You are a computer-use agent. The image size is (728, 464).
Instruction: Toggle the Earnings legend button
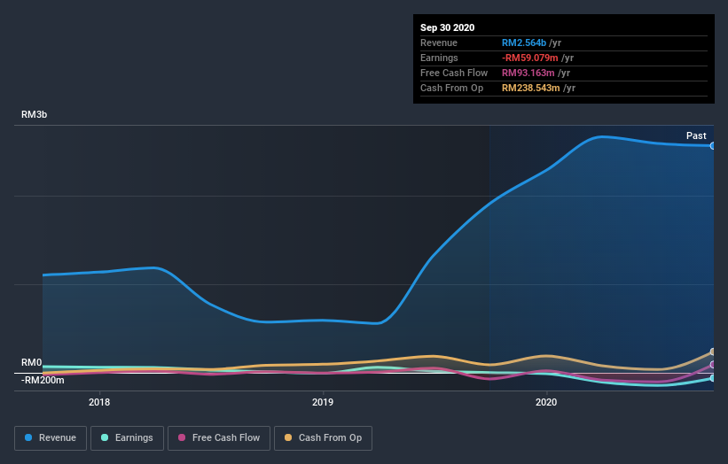coord(127,438)
